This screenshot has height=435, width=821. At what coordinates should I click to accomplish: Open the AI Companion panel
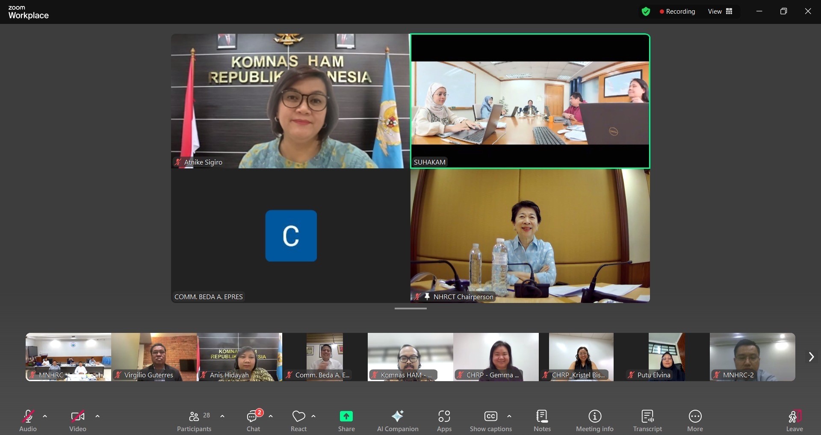coord(397,420)
